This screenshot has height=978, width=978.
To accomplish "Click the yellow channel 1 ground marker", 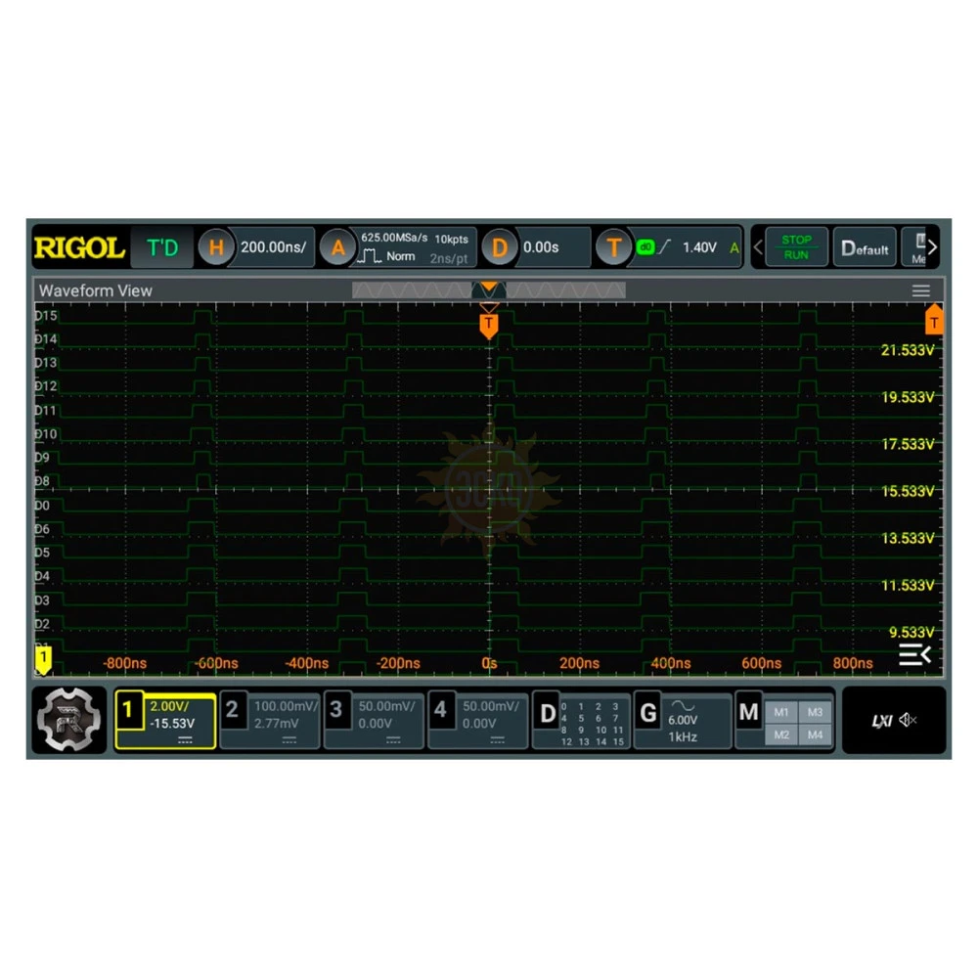I will (x=43, y=660).
